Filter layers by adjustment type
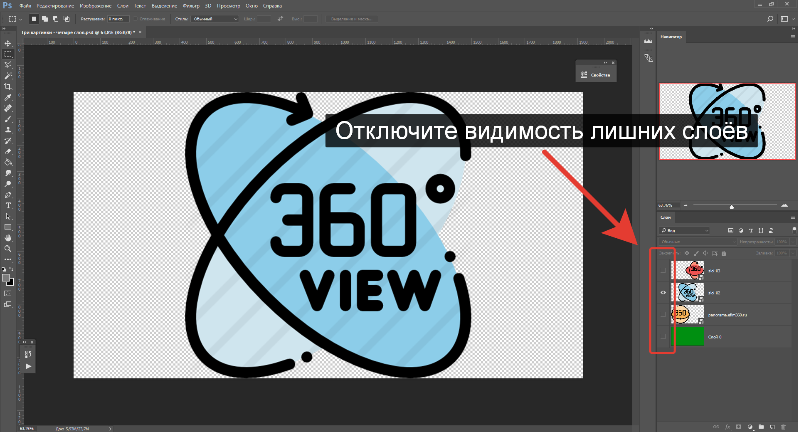This screenshot has width=799, height=432. 741,230
